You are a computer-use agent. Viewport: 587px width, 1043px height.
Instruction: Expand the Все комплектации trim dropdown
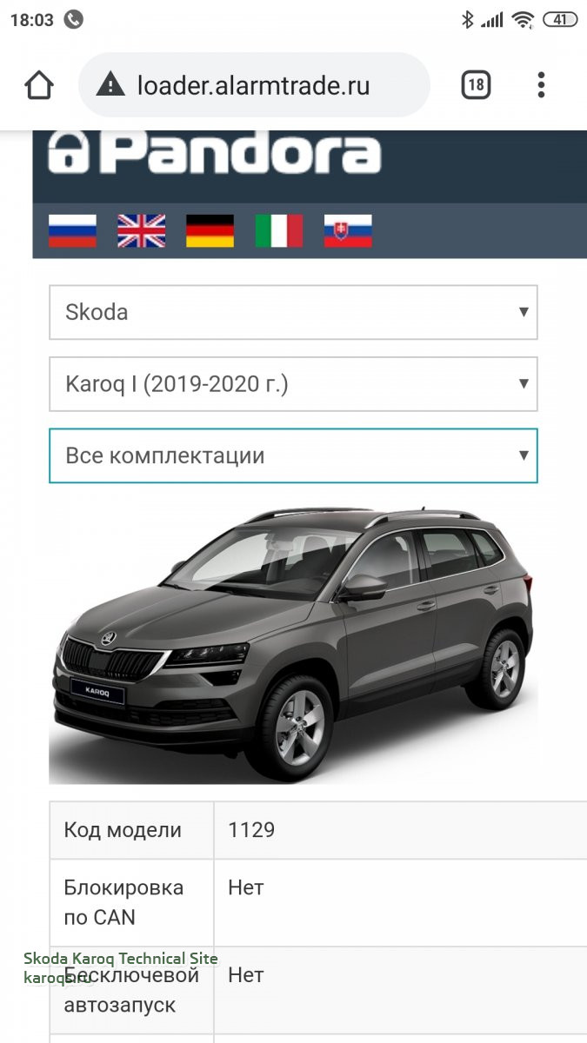(x=293, y=455)
